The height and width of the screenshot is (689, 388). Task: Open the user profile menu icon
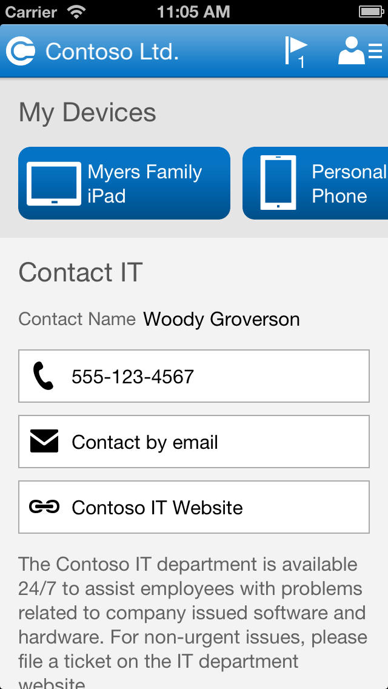coord(358,51)
